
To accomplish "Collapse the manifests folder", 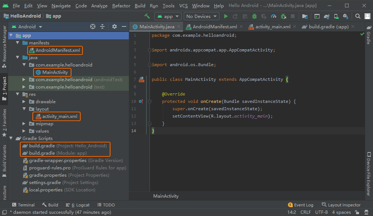I will (18, 43).
